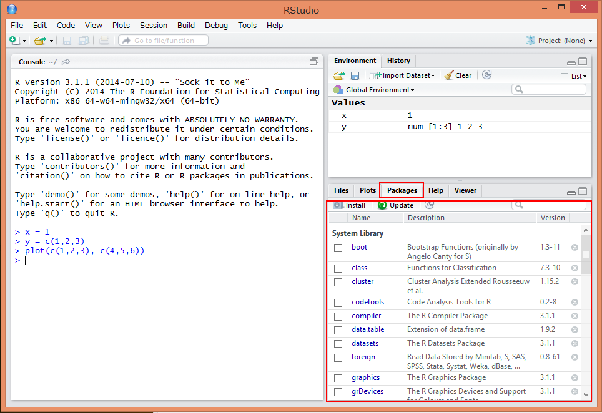The image size is (602, 413).
Task: Click the console working directory arrow icon
Action: [66, 62]
